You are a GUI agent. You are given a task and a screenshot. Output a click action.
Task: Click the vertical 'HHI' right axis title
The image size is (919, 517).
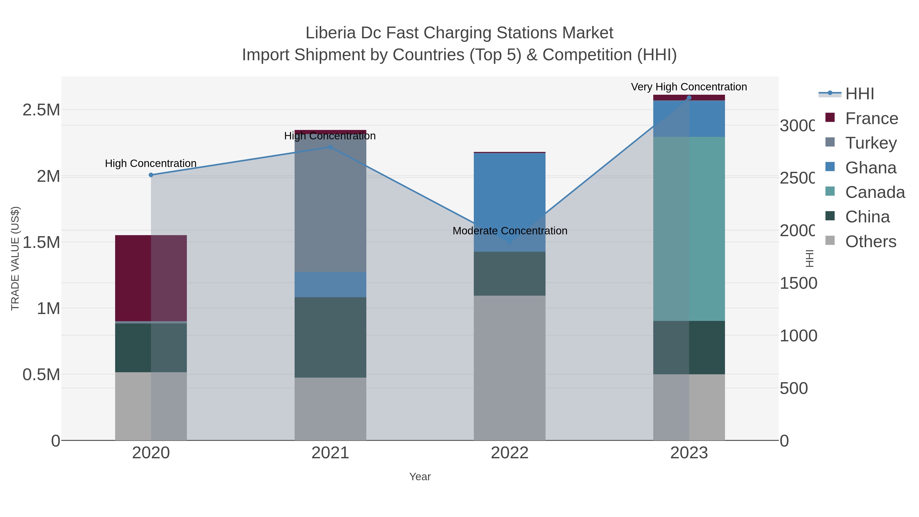click(x=810, y=258)
